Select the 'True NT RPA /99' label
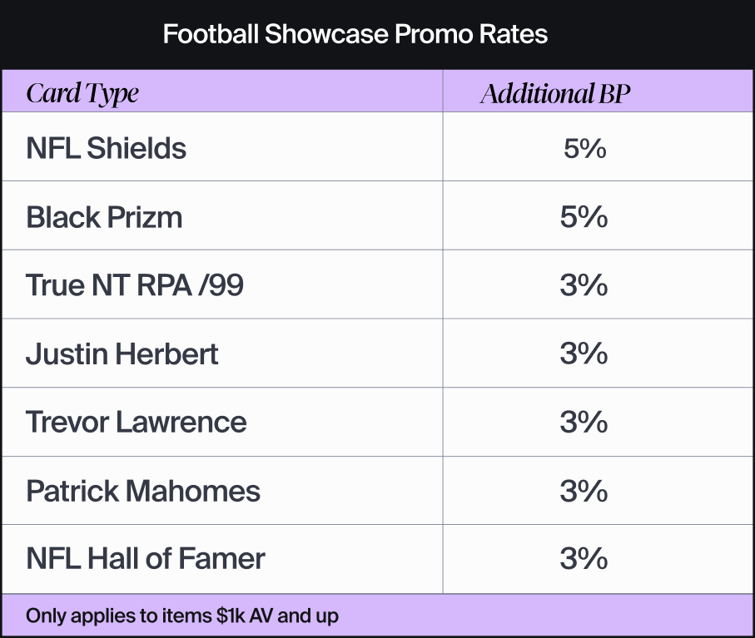This screenshot has width=755, height=638. coord(135,286)
